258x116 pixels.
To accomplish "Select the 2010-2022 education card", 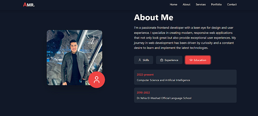I will pyautogui.click(x=185, y=95).
